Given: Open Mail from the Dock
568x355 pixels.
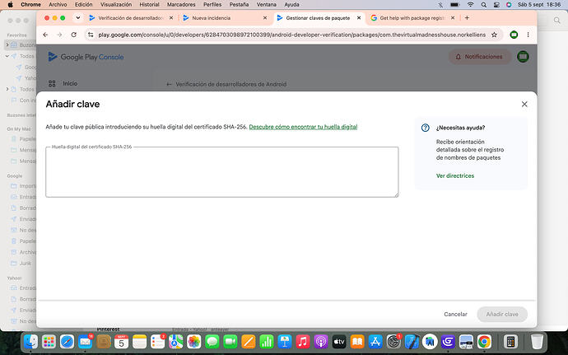Looking at the screenshot, I should [85, 342].
